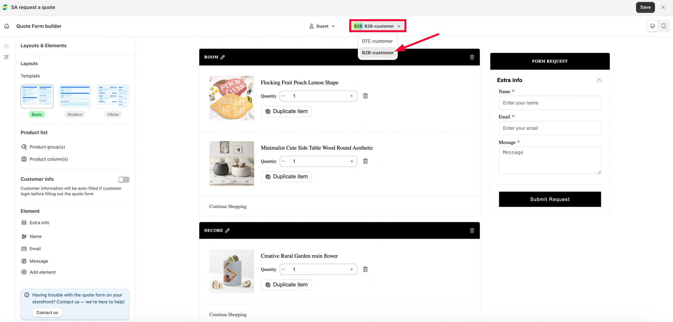Choose DTC-customer from the dropdown menu
673x322 pixels.
(x=377, y=41)
